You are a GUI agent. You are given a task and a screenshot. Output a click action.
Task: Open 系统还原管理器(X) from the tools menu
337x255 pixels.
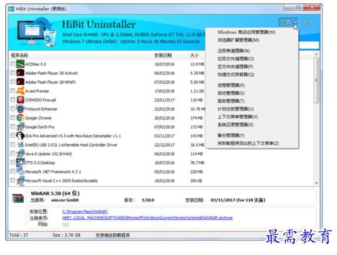point(252,125)
